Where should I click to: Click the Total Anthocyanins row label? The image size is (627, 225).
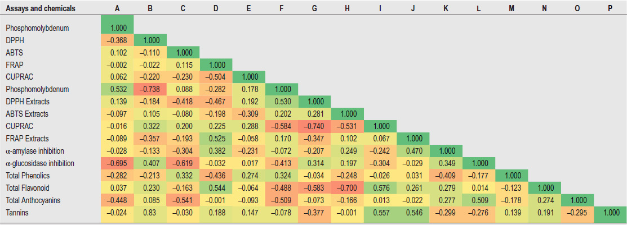click(x=32, y=200)
